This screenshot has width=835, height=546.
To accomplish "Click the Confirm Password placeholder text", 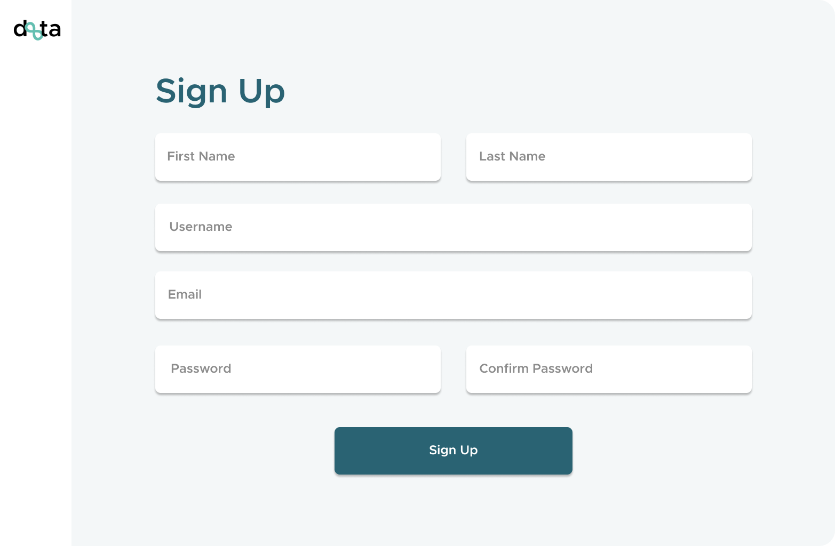I will pos(536,368).
